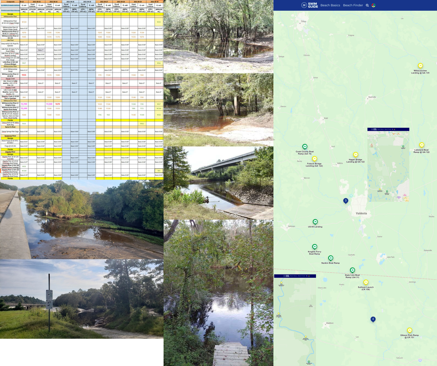437x366 pixels.
Task: Open the roadside river photo with concrete barrier
Action: click(82, 219)
